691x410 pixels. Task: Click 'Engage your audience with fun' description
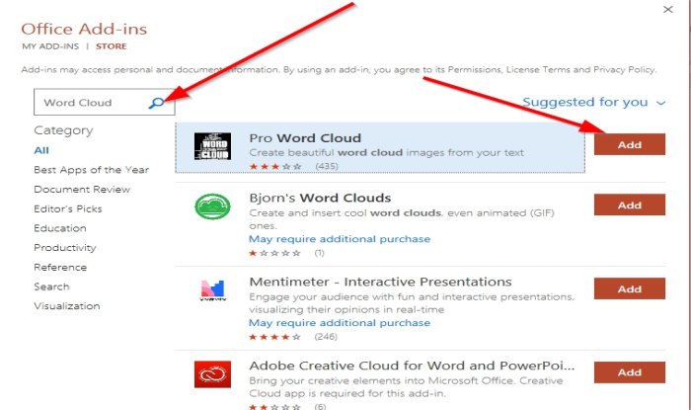412,303
